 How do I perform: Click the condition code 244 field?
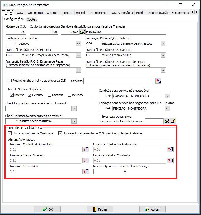(106, 96)
